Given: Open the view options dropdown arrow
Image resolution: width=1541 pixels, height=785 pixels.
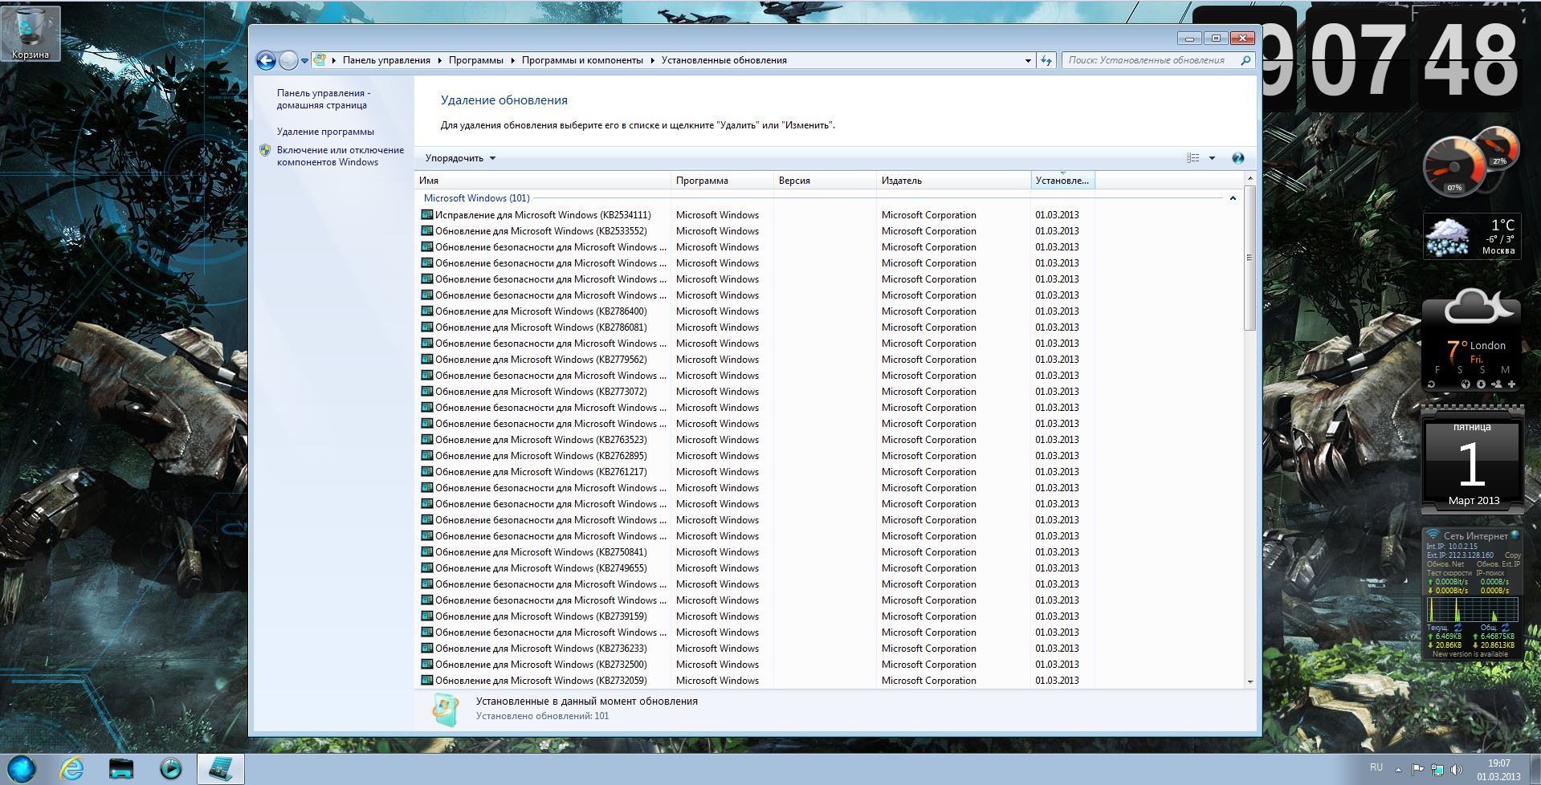Looking at the screenshot, I should click(x=1212, y=158).
